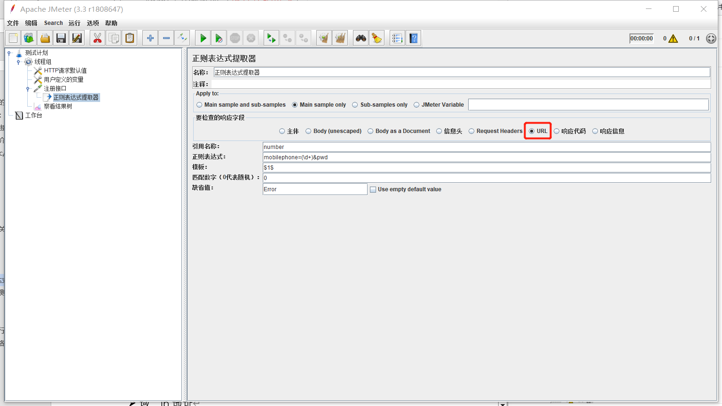Cut selection with scissors icon
This screenshot has width=722, height=406.
click(x=97, y=38)
